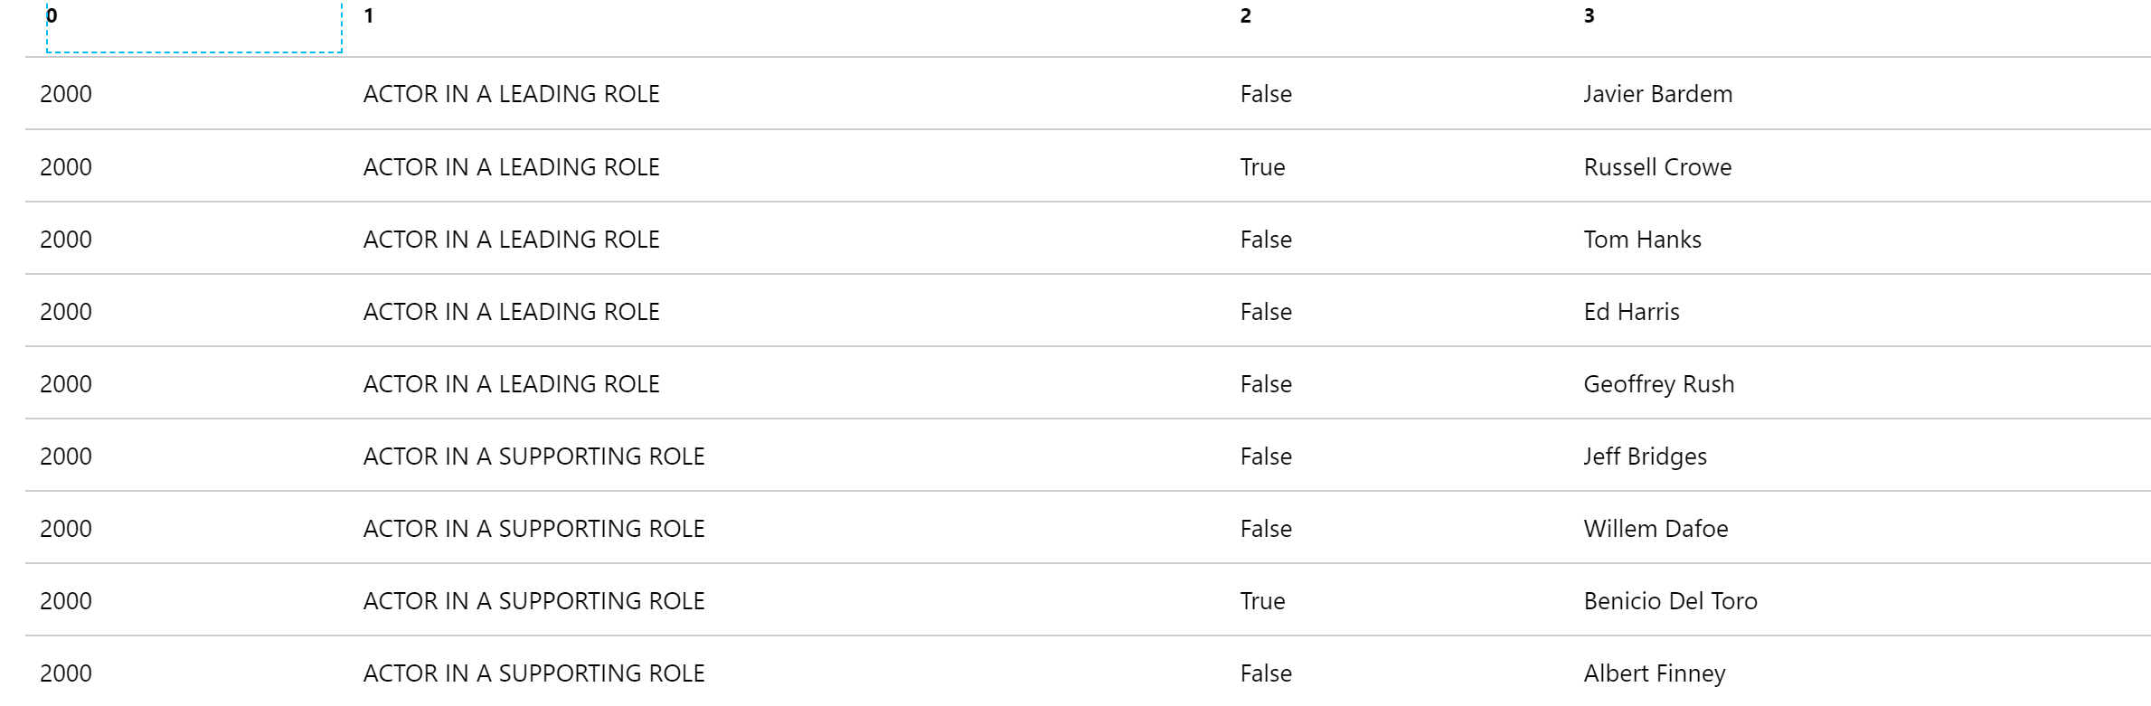The image size is (2151, 706).
Task: Click the column header labeled 2
Action: tap(1246, 16)
